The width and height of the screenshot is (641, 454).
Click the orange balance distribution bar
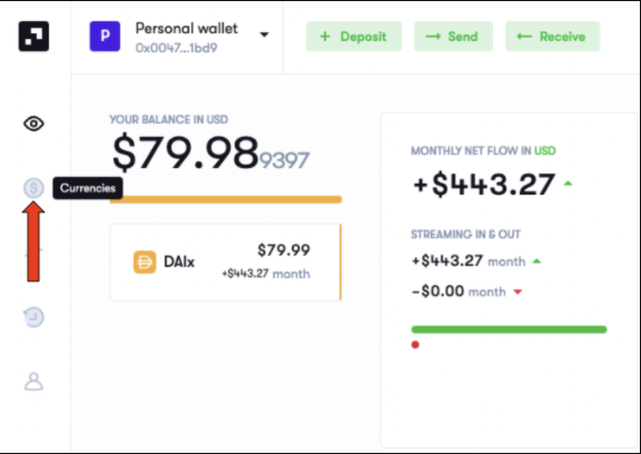[x=226, y=199]
